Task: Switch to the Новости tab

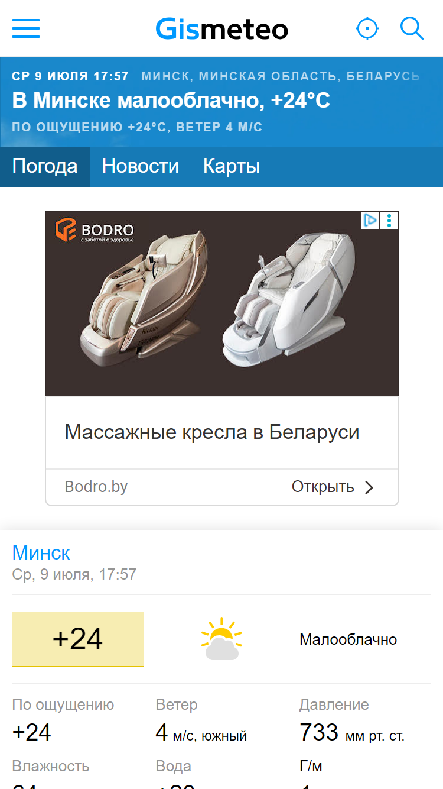Action: click(x=141, y=166)
